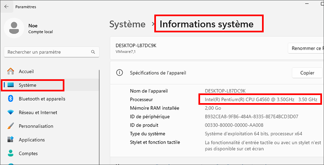Viewport: 324px width, 165px height.
Task: Click the 2,00 Go RAM value
Action: coord(213,108)
